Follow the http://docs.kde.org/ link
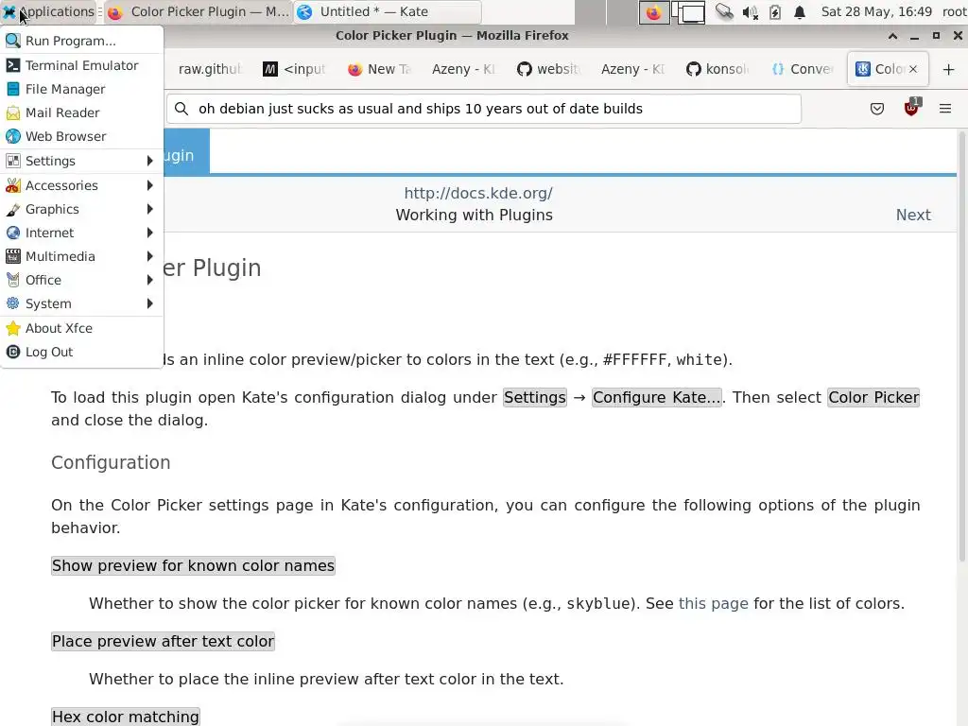 (x=478, y=193)
